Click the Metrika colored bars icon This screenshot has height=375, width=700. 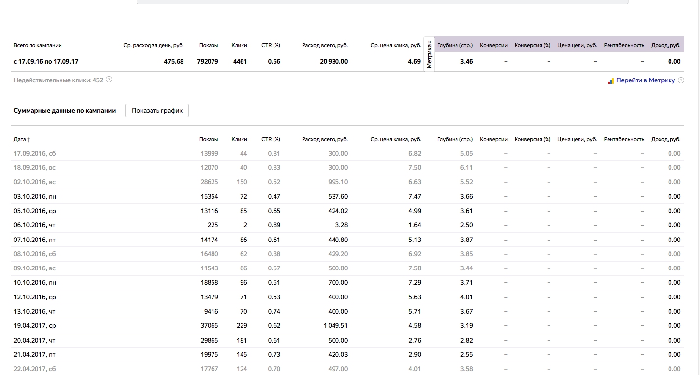611,81
